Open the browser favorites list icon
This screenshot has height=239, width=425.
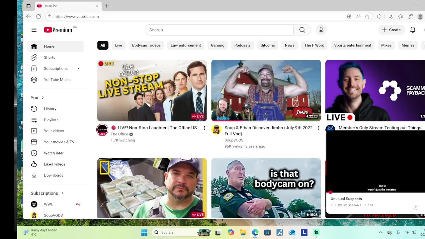click(400, 16)
